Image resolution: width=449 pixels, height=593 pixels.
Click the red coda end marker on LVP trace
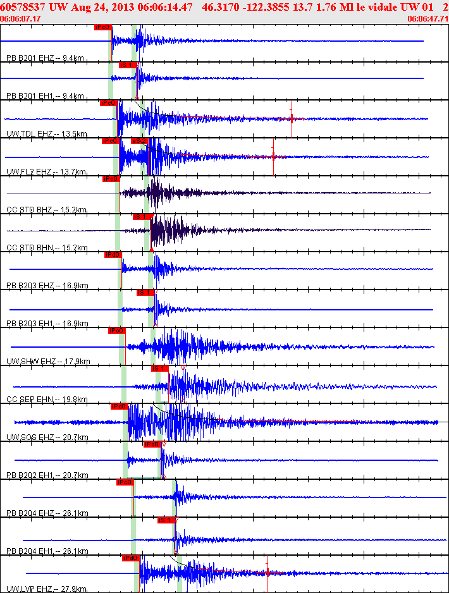pyautogui.click(x=268, y=573)
